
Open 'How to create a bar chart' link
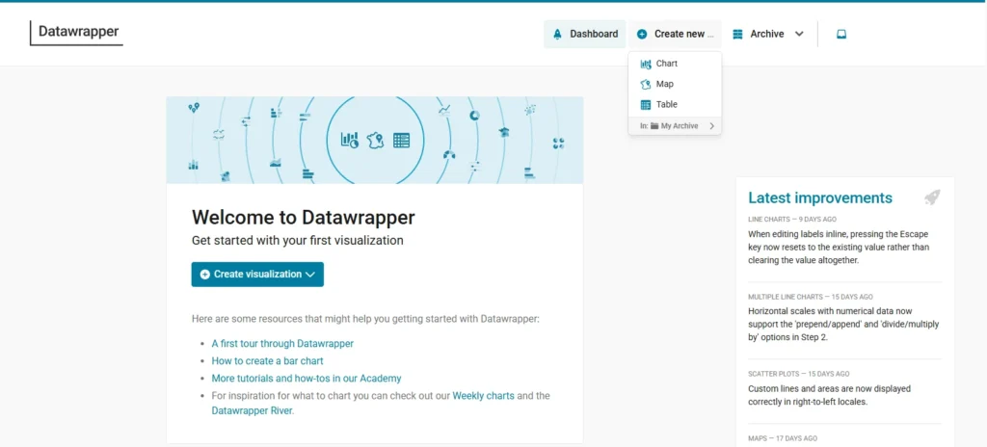pyautogui.click(x=268, y=360)
